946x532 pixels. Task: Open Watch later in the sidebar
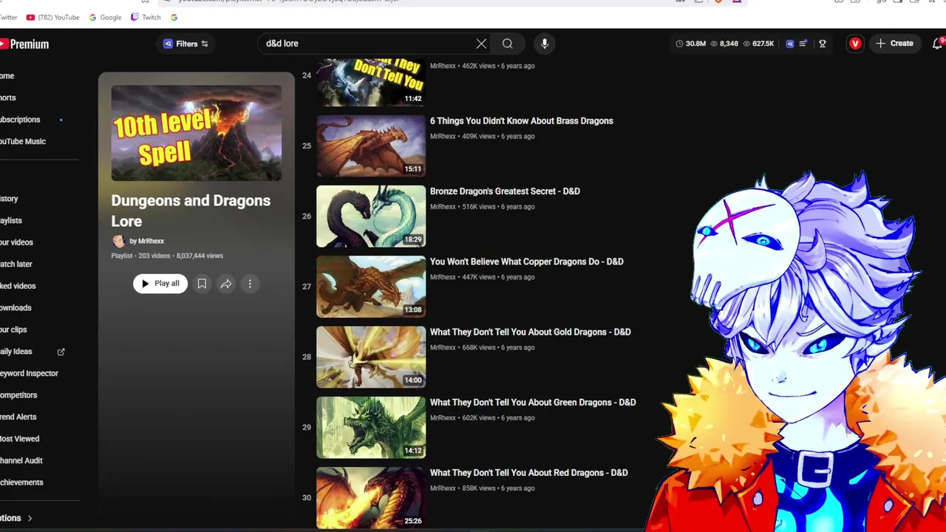(16, 264)
